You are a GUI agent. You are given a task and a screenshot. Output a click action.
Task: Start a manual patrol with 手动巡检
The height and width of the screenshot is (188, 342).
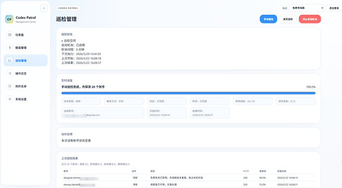(268, 19)
